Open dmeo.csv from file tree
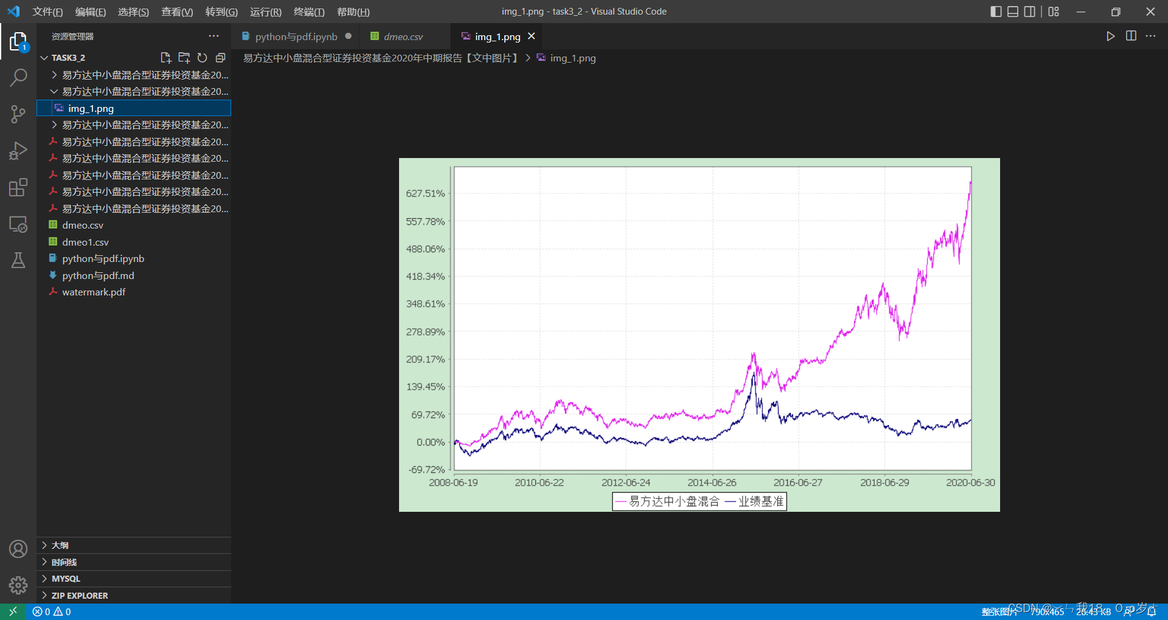1168x620 pixels. (134, 225)
